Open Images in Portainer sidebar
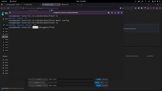The height and width of the screenshot is (91, 162). [5, 39]
